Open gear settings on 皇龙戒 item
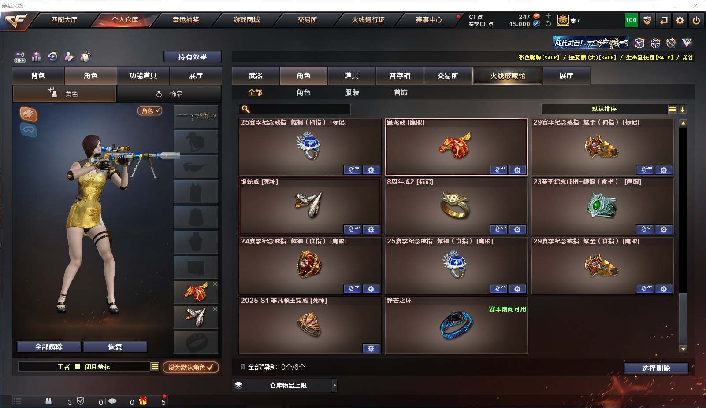 tap(517, 170)
